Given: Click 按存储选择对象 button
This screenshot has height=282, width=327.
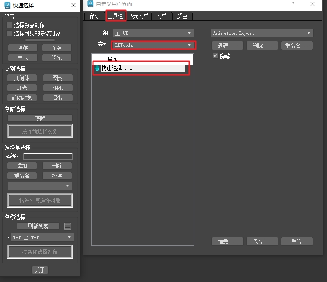Looking at the screenshot, I should (x=40, y=131).
